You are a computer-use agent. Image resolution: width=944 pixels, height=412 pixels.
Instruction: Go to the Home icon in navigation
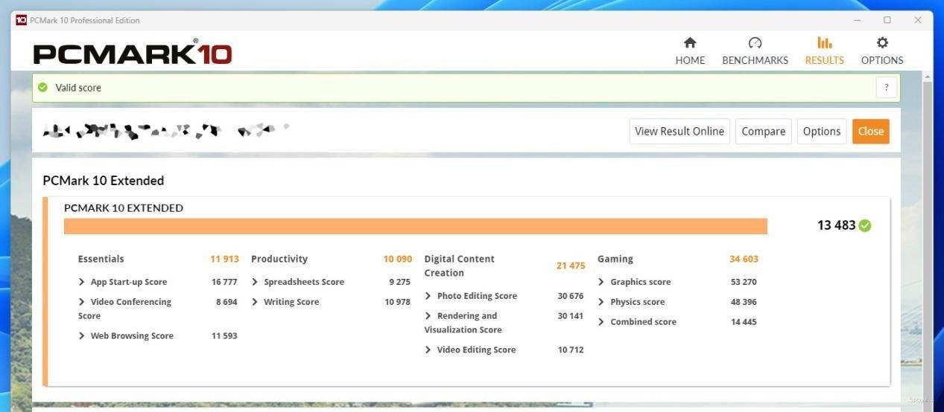point(689,43)
